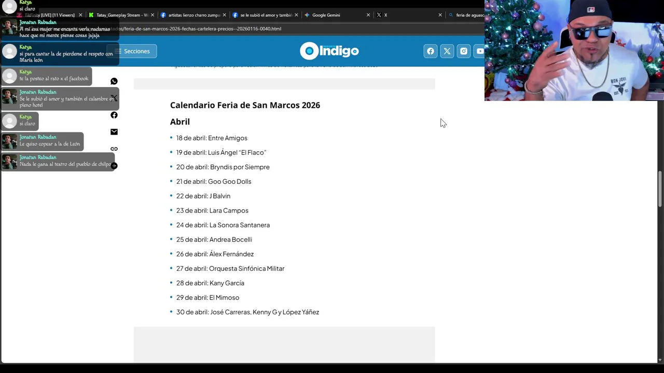Click '20 de abril: Bryndis por Siempre'
Viewport: 664px width, 373px height.
[x=223, y=167]
